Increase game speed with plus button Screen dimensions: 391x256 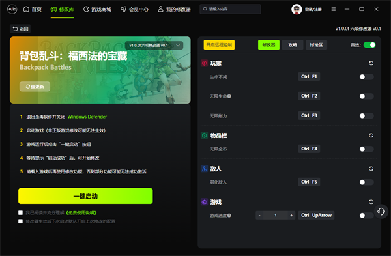click(x=291, y=215)
